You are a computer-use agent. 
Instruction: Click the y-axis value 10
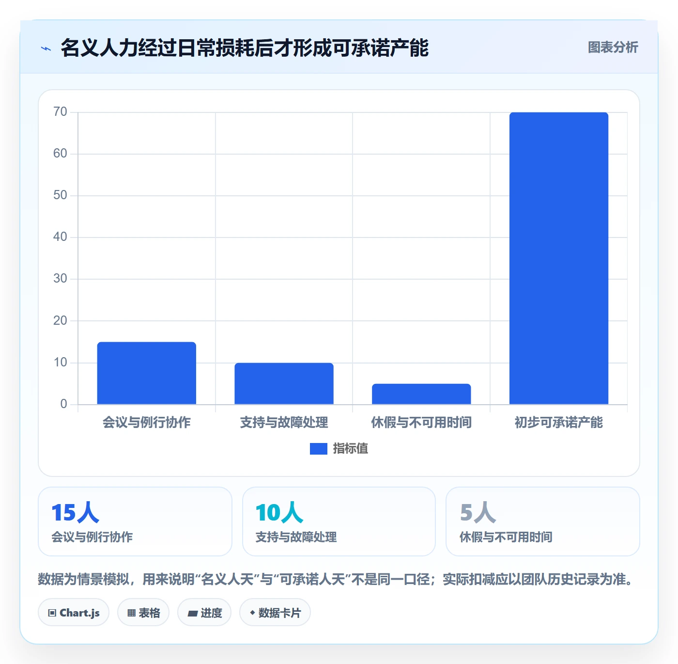[x=60, y=363]
